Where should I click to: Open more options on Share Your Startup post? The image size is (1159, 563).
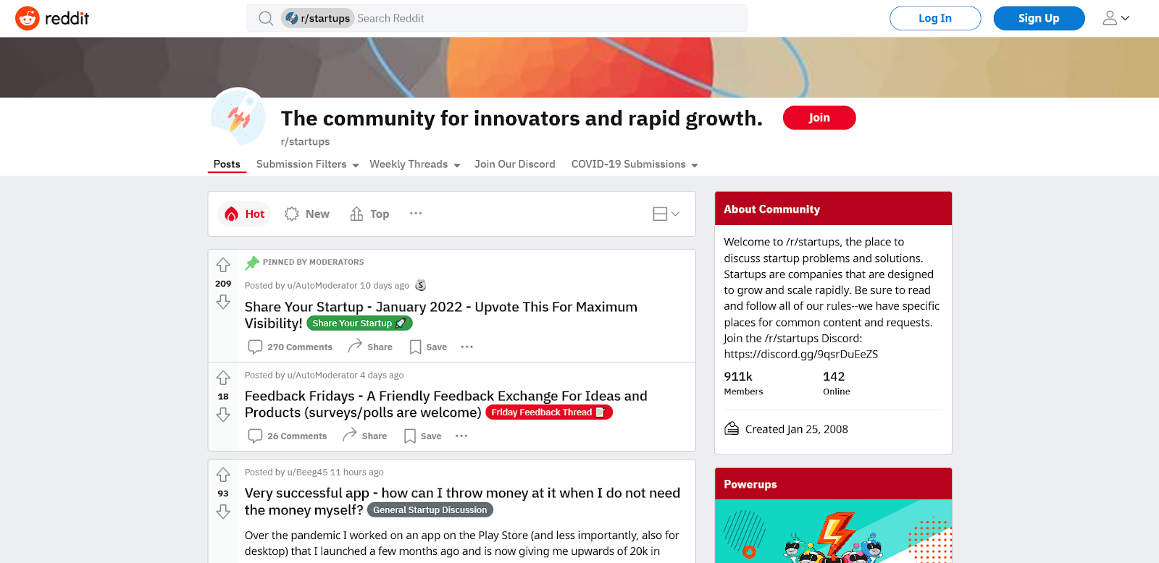[x=467, y=347]
